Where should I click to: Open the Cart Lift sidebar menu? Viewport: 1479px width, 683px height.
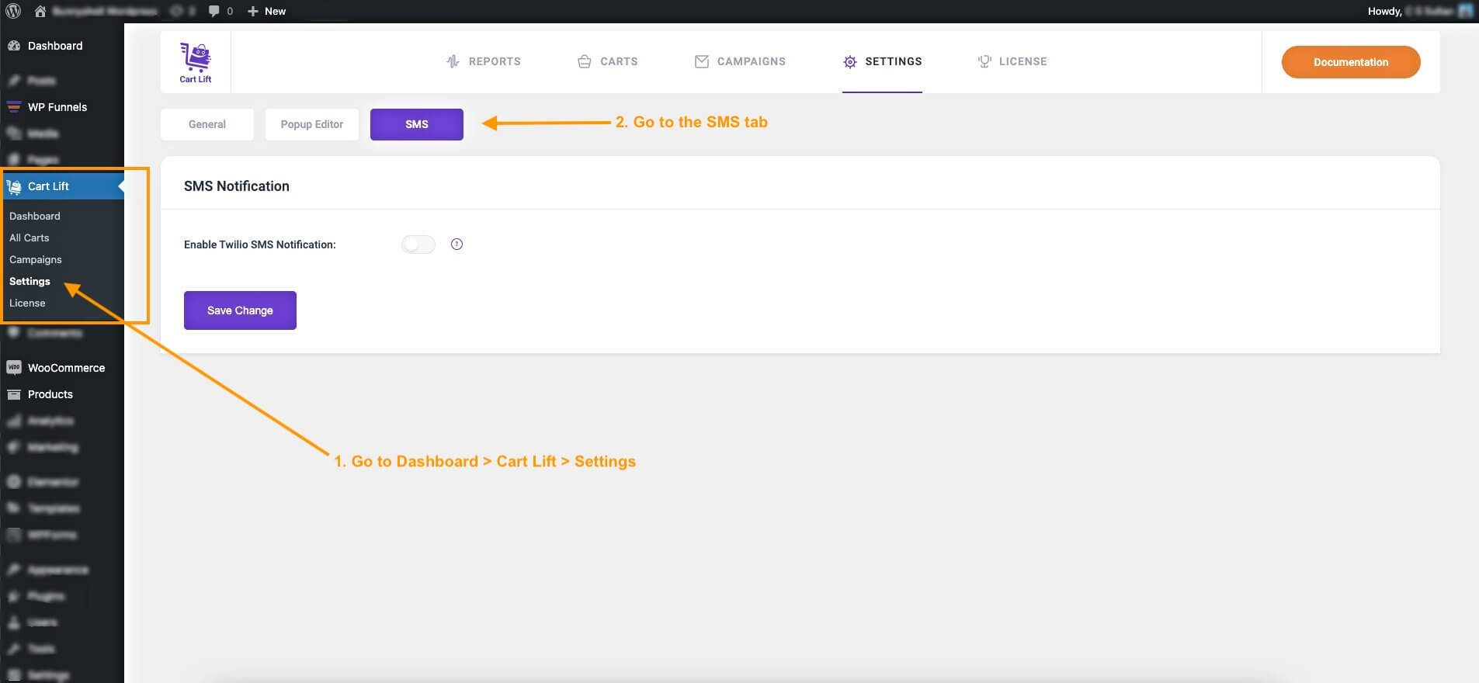coord(62,186)
